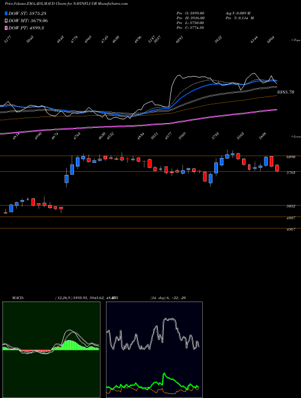Click the Pre L: 5750.00 value
Image resolution: width=301 pixels, height=398 pixels.
(x=190, y=23)
